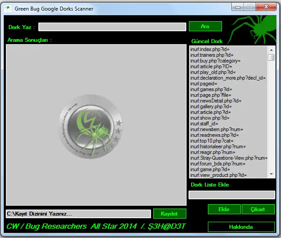The width and height of the screenshot is (281, 238).
Task: Select dork inurl:top10.php?cat=
Action: point(212,141)
